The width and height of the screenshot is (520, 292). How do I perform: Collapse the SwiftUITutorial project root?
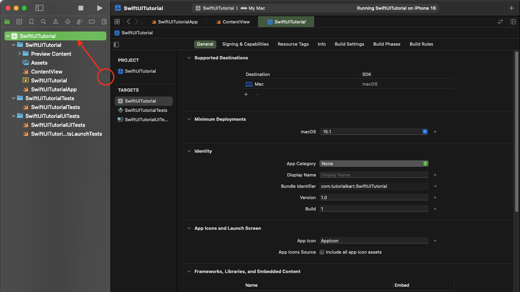click(8, 36)
